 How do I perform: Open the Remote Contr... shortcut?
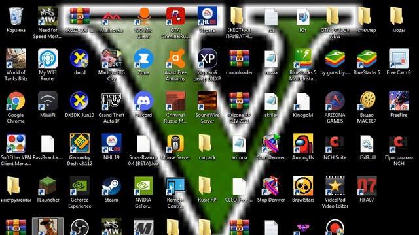pos(175,186)
